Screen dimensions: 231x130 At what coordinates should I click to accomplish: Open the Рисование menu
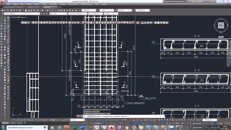53,4
